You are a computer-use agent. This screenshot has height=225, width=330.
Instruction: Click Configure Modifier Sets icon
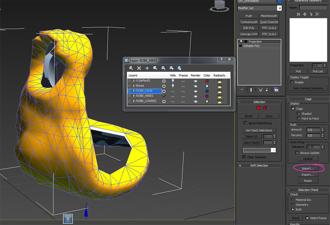tap(276, 90)
